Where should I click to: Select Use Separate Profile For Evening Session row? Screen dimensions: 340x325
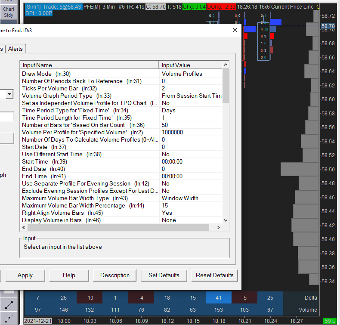pyautogui.click(x=121, y=184)
